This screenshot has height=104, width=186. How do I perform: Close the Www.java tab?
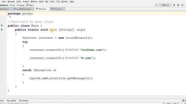coord(63,9)
